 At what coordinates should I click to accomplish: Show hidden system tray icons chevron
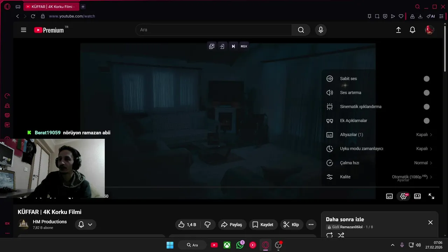point(392,245)
